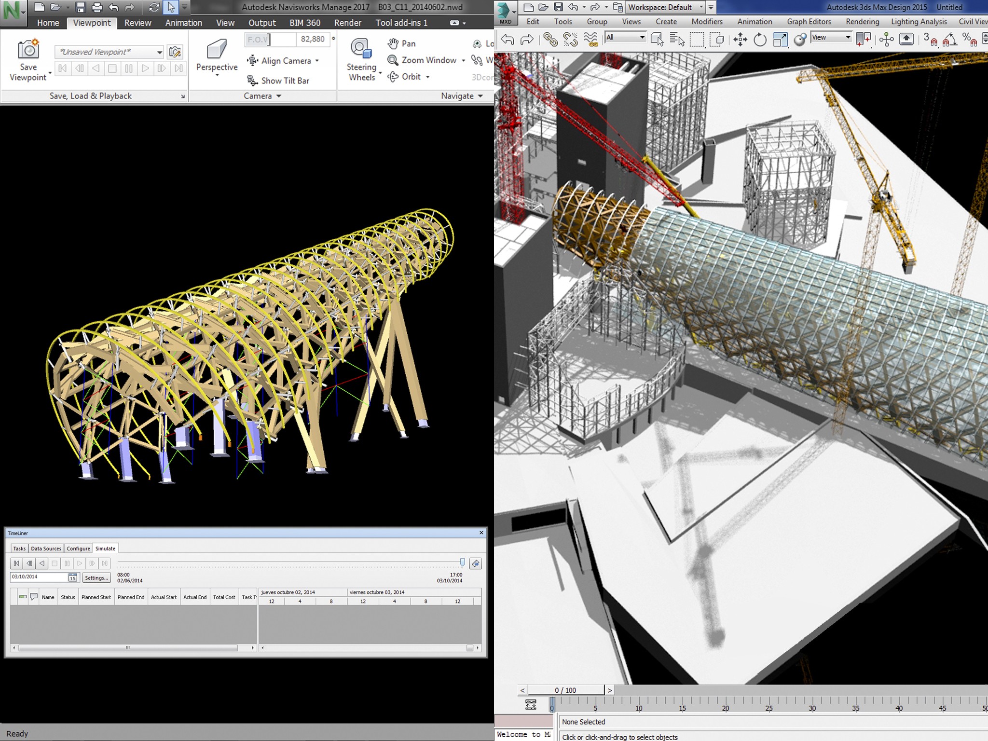Click the 3ds Max Unlink Selection icon

click(x=570, y=39)
